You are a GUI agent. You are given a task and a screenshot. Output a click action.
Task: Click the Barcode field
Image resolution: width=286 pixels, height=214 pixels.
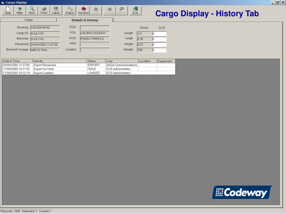click(x=45, y=39)
